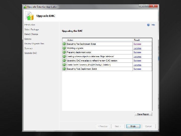
Task: Click the blue Help question icon
Action: tap(148, 25)
